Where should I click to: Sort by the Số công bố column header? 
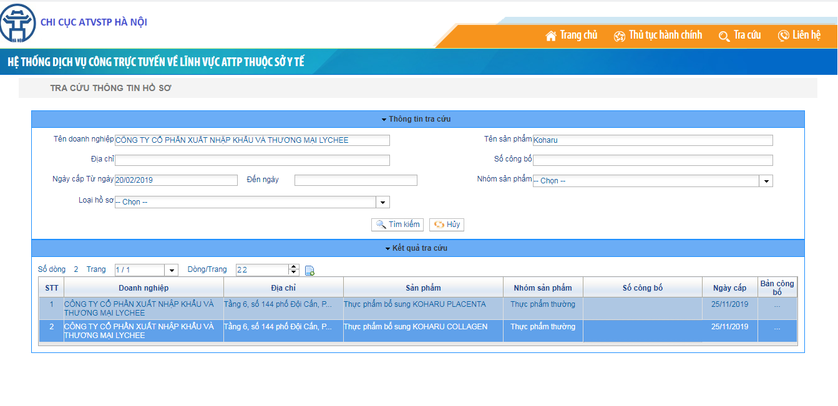coord(643,288)
